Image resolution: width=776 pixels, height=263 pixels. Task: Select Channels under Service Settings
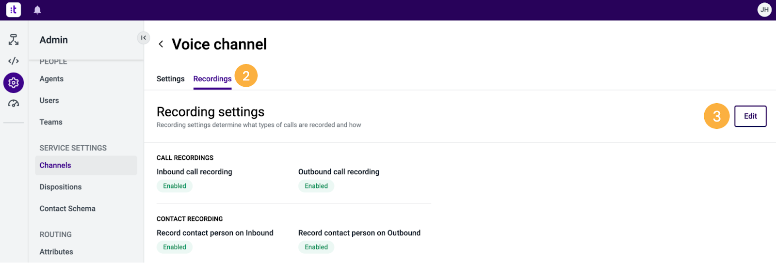coord(86,165)
